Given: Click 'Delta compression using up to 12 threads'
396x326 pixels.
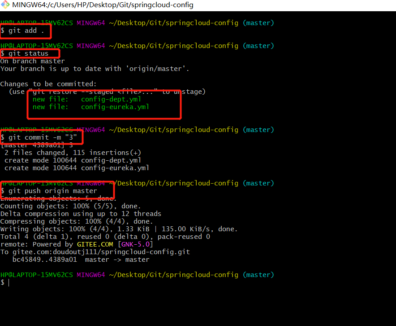Looking at the screenshot, I should click(81, 214).
